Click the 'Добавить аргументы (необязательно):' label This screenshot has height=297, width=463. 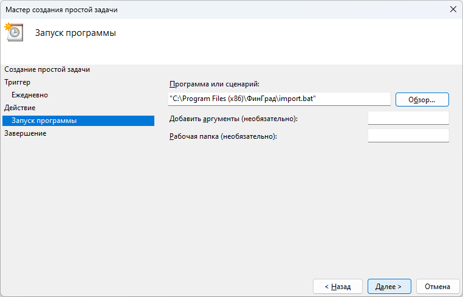click(x=233, y=119)
